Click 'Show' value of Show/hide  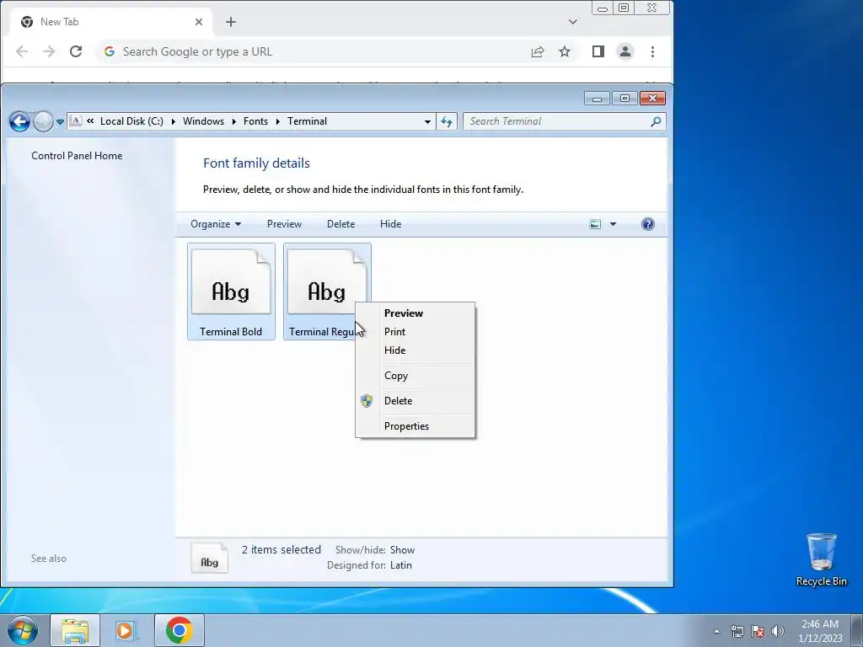click(x=402, y=550)
